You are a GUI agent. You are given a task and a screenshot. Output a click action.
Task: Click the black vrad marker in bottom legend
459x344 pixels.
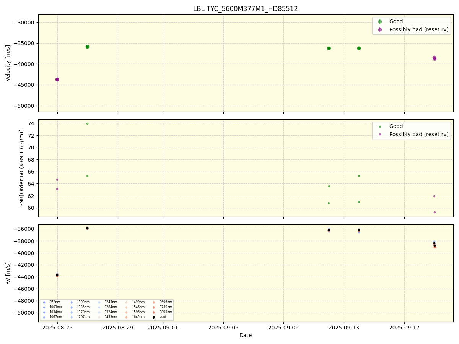click(154, 317)
